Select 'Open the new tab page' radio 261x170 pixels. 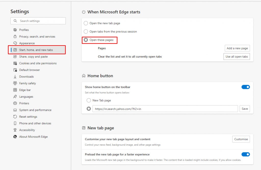pyautogui.click(x=86, y=23)
